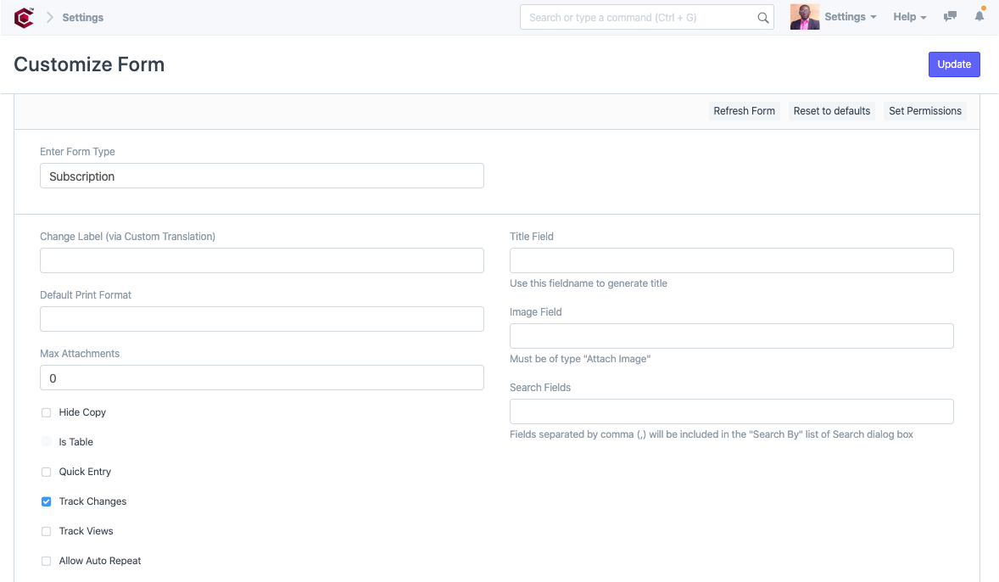Click inside the Search Fields input
The height and width of the screenshot is (582, 999).
[x=731, y=411]
